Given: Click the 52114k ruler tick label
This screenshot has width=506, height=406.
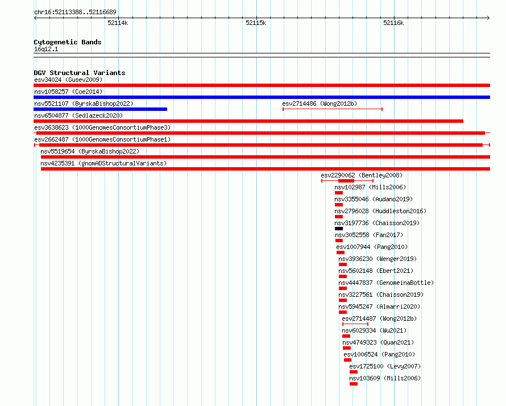Looking at the screenshot, I should click(x=118, y=23).
